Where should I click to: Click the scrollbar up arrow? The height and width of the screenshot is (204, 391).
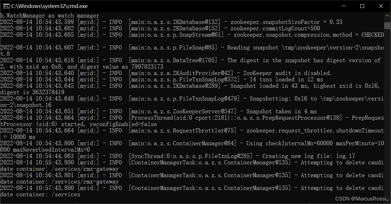point(387,15)
